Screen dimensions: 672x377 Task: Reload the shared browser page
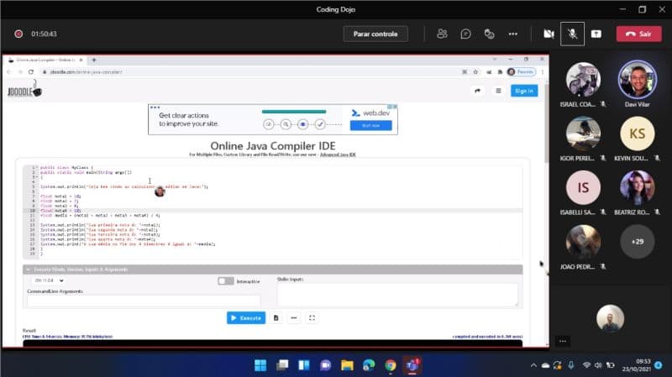coord(31,72)
